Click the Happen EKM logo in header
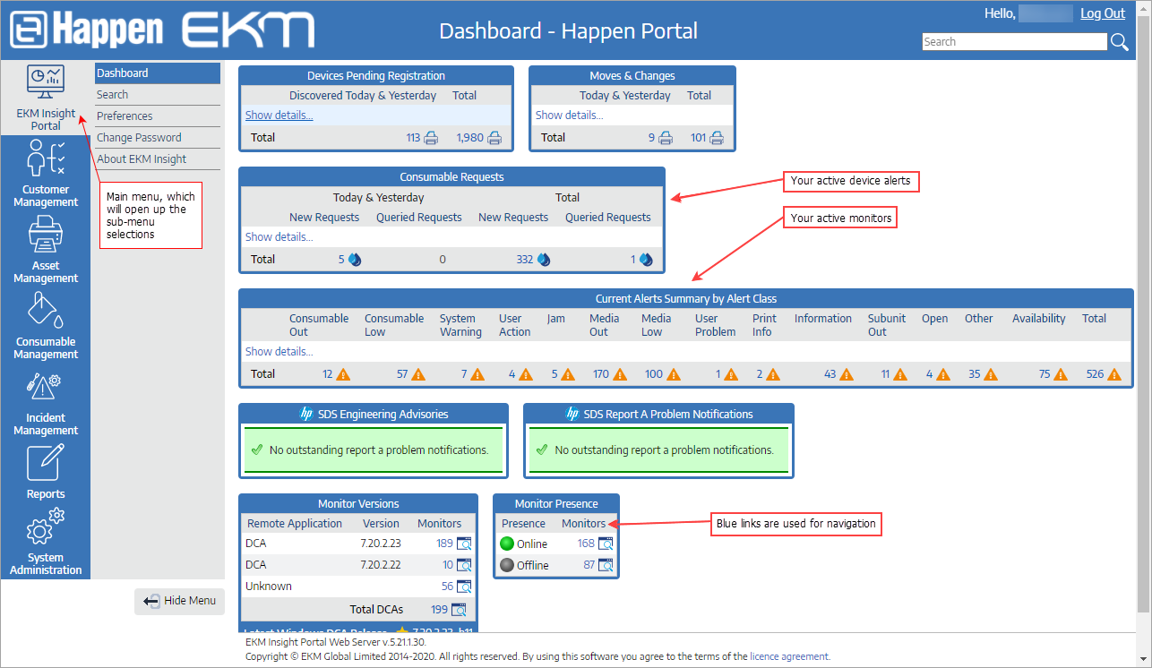Image resolution: width=1152 pixels, height=668 pixels. coord(163,30)
